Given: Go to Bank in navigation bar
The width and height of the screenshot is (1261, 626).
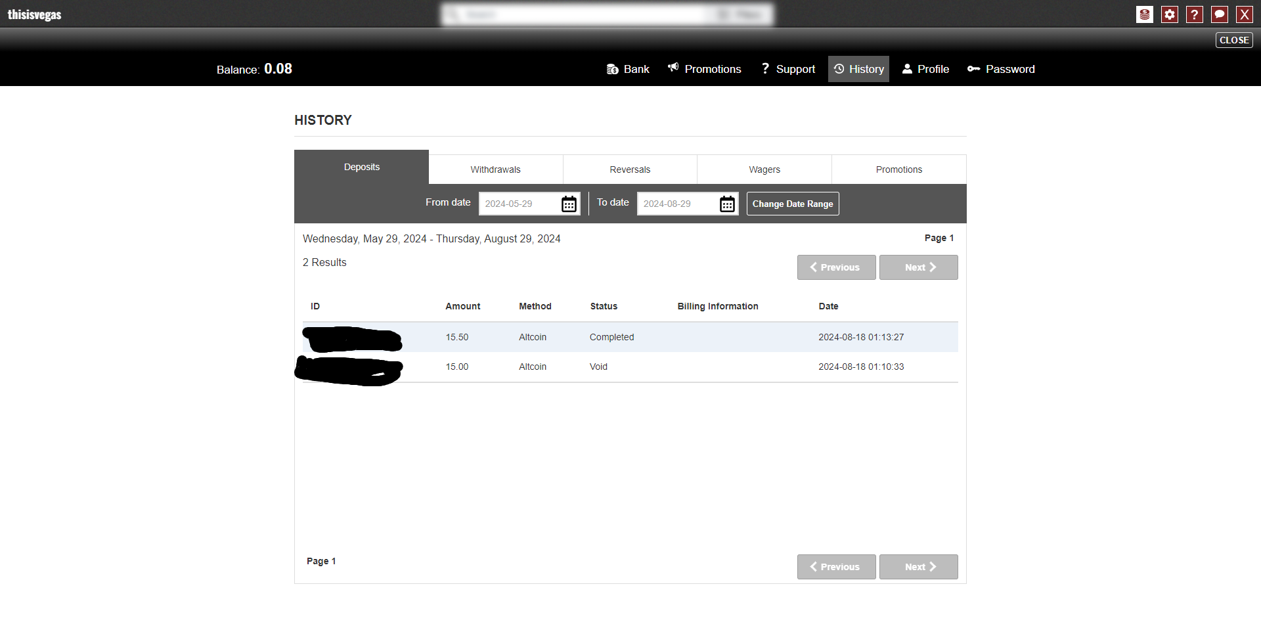Looking at the screenshot, I should pos(628,69).
